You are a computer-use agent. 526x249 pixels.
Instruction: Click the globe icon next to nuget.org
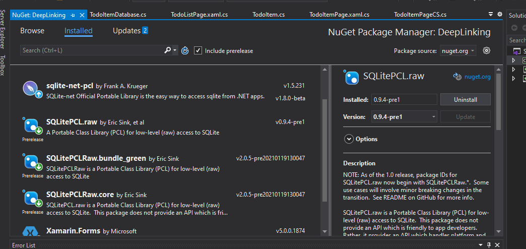[457, 77]
